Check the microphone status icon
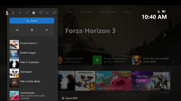Screen dimensions: 181x101 tap(159, 11)
